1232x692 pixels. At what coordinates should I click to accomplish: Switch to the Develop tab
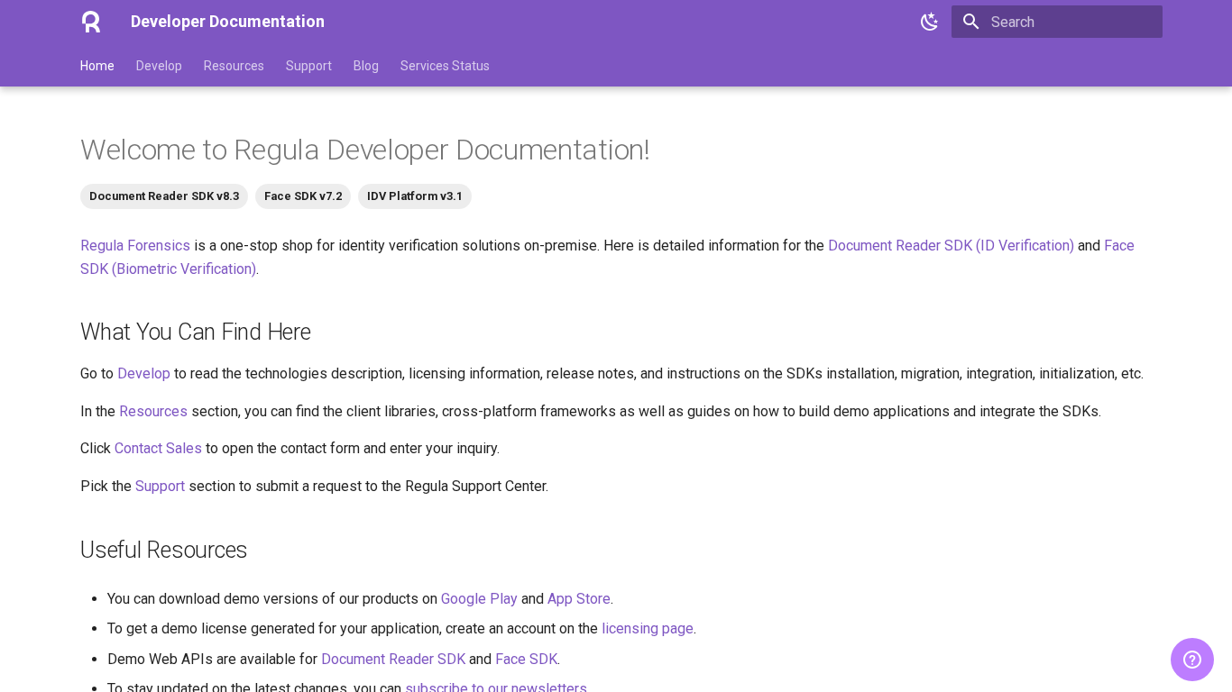(159, 66)
